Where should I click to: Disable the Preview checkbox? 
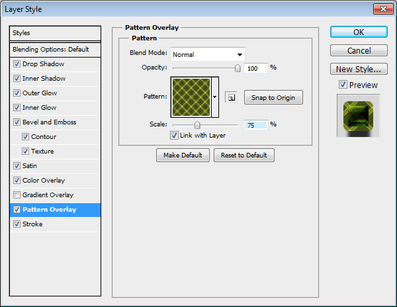pyautogui.click(x=342, y=85)
